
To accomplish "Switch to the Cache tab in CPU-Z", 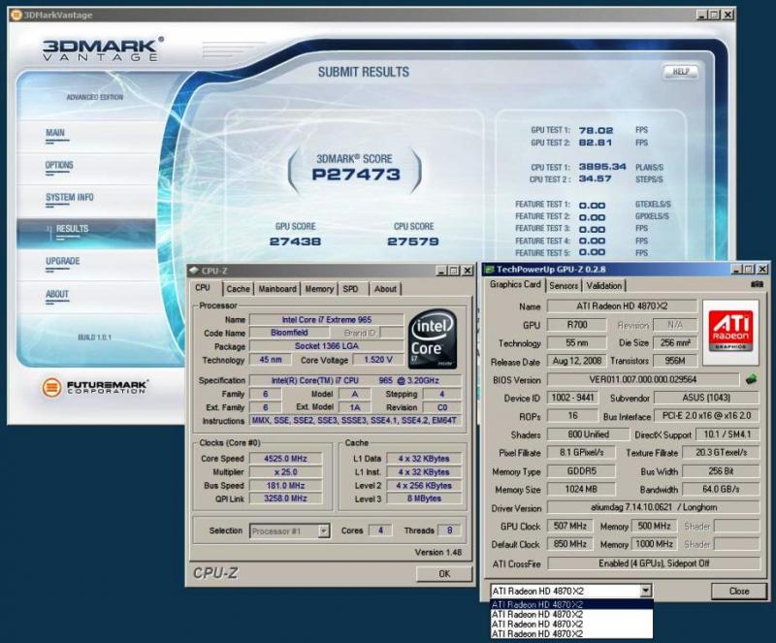I will pyautogui.click(x=238, y=289).
